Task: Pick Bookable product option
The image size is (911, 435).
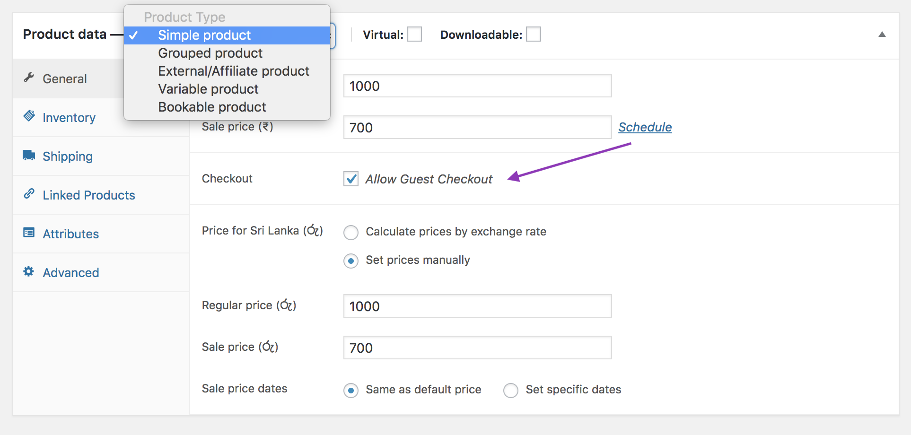Action: pos(227,107)
